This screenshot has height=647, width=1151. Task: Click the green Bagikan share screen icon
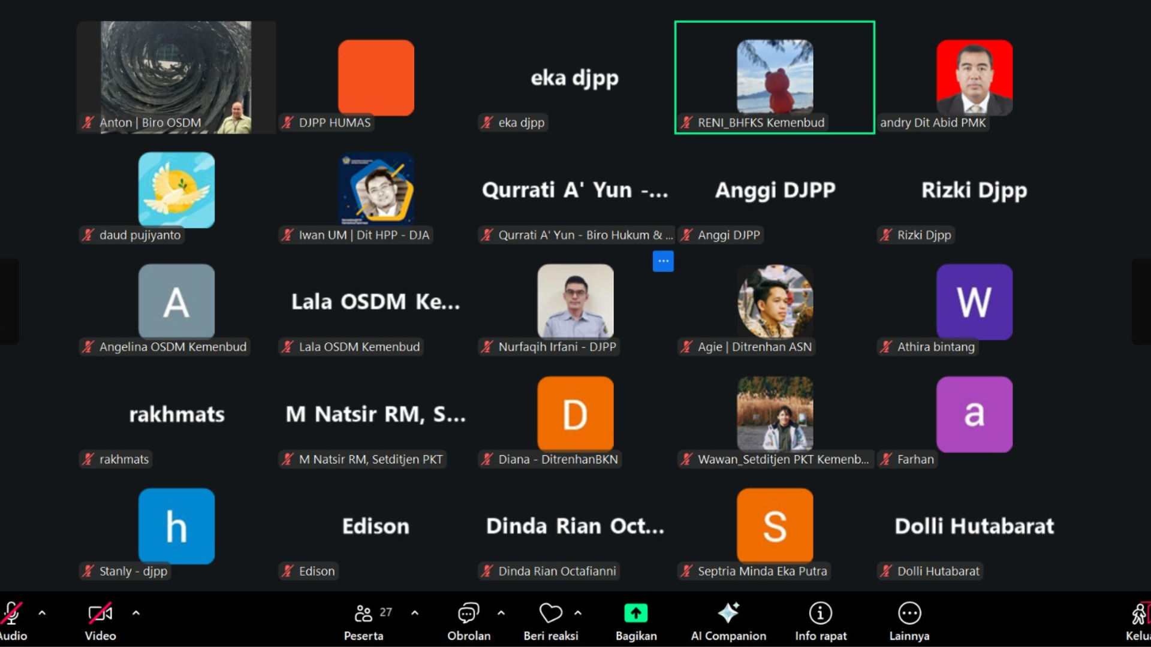click(636, 613)
